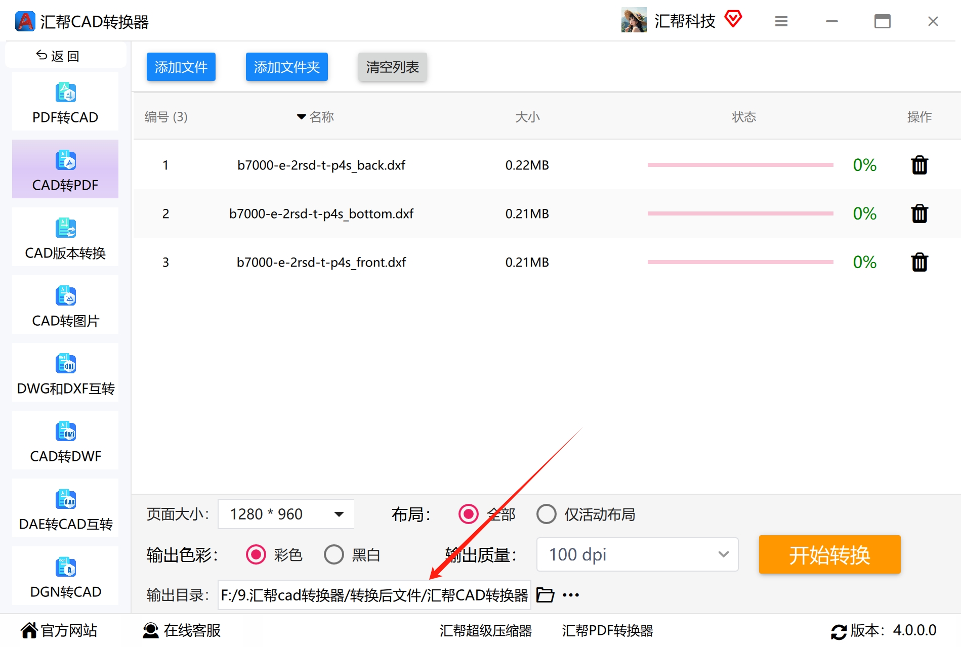Open the output directory folder icon
The image size is (961, 647).
tap(545, 595)
